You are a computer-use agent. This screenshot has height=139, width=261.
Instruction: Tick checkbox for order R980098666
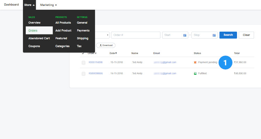84,74
